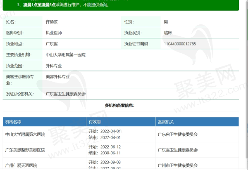
Task: Click the 医师级别 label
Action: coord(15,33)
